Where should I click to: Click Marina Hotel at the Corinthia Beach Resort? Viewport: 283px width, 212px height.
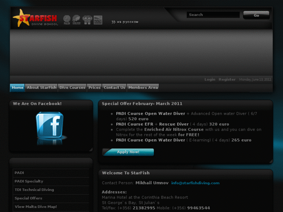click(145, 197)
